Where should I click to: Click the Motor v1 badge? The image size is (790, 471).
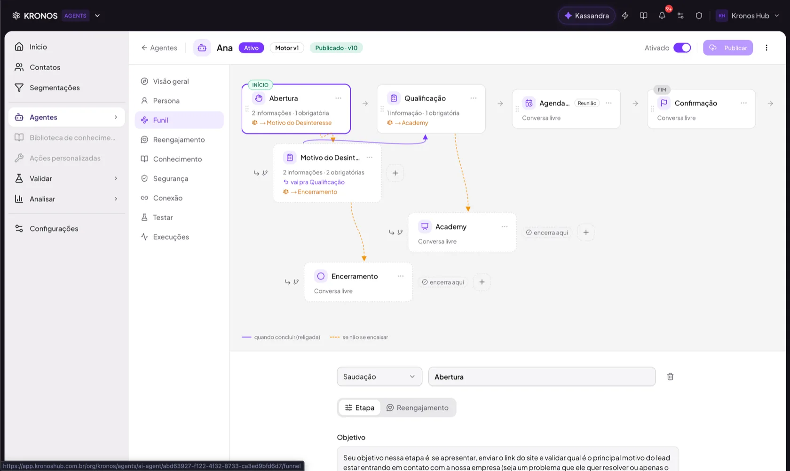tap(287, 48)
